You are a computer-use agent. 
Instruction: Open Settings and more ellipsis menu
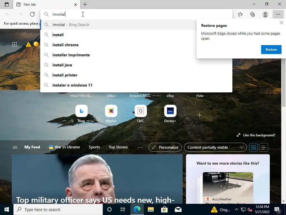(278, 14)
